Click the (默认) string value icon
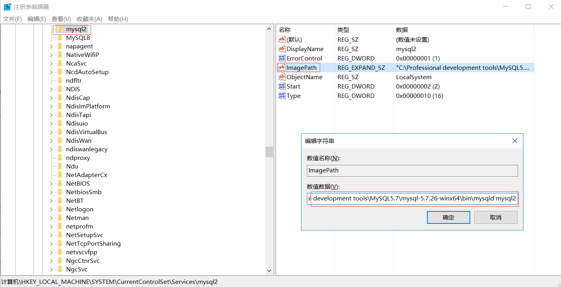Viewport: 561px width, 287px height. click(282, 39)
